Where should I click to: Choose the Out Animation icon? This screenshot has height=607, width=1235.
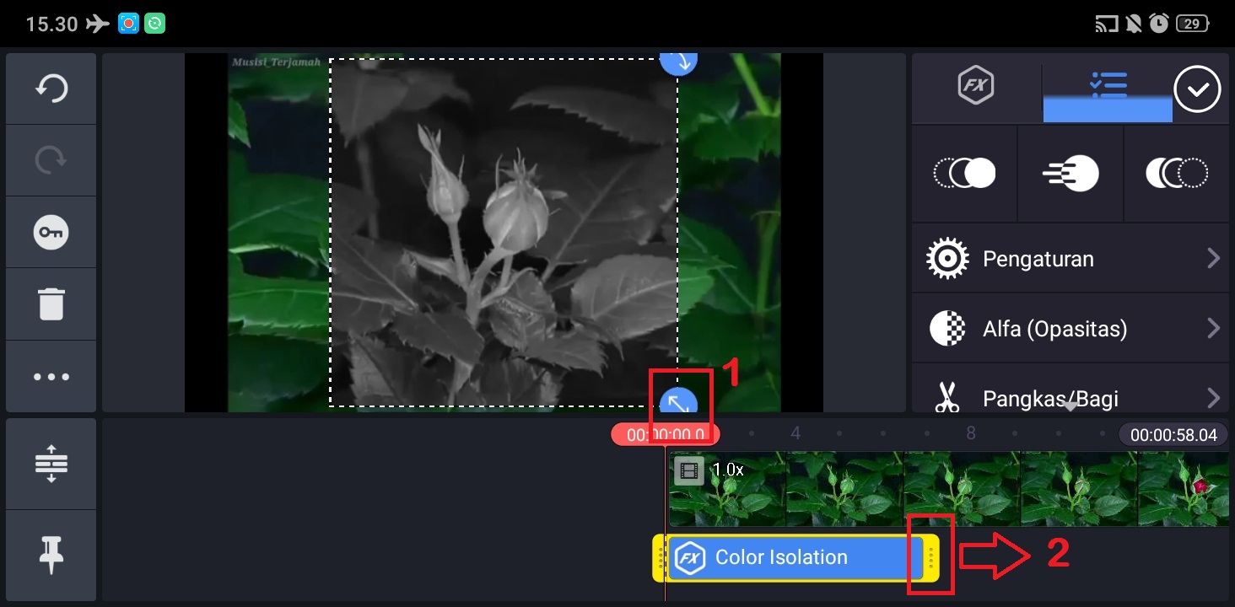click(1177, 174)
